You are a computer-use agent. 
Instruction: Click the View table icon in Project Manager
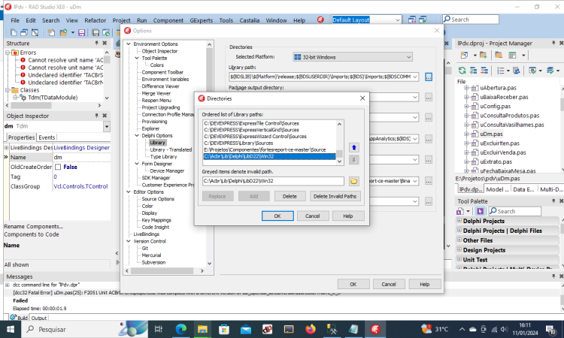click(x=512, y=56)
